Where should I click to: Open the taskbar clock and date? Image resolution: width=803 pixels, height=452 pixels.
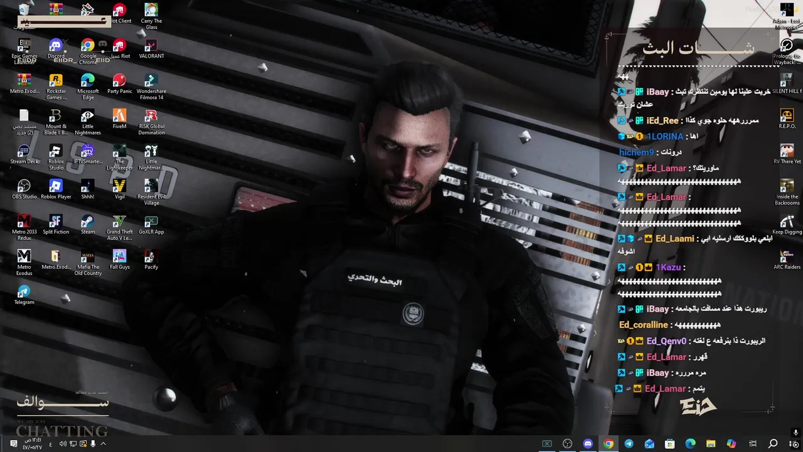pos(32,444)
